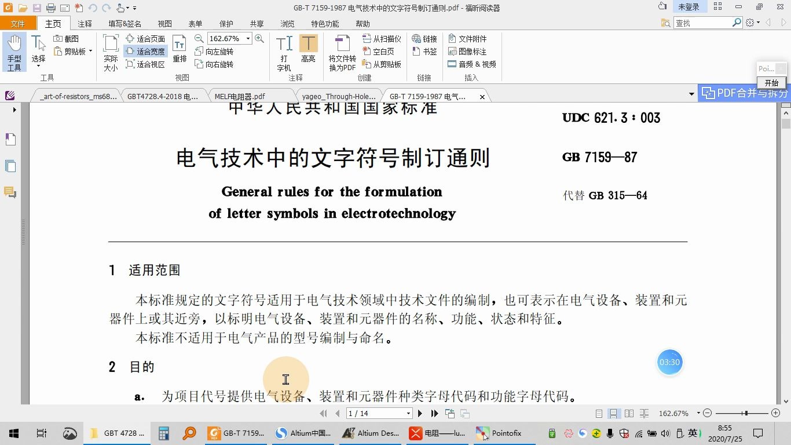This screenshot has width=791, height=445.
Task: Select the Highlight (高亮) tool
Action: coord(308,49)
